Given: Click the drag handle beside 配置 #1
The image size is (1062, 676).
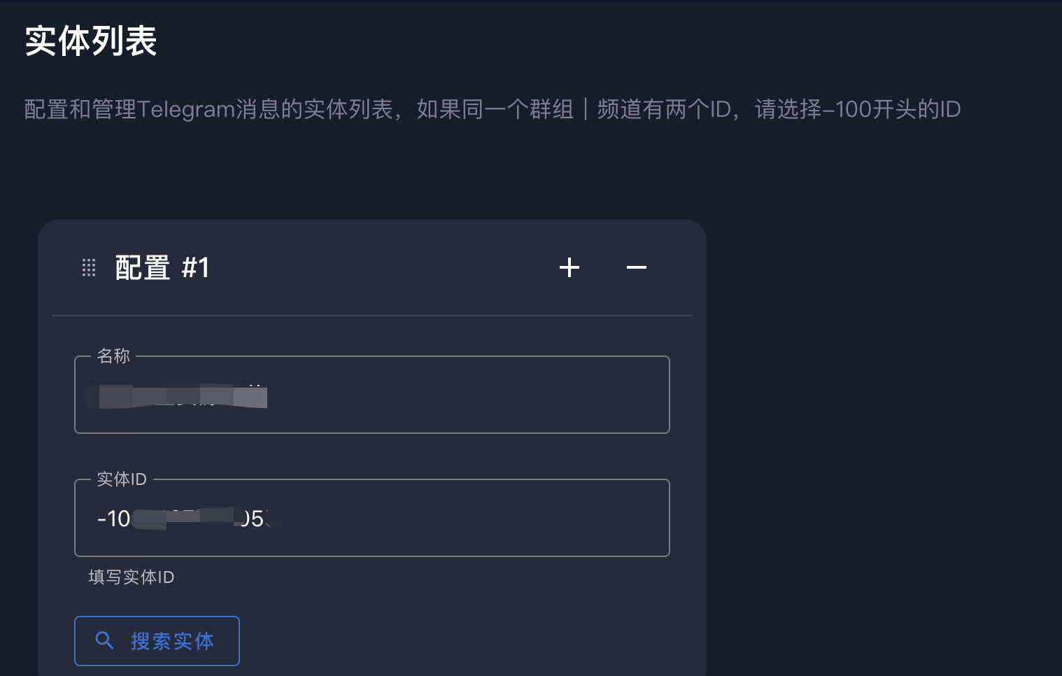Looking at the screenshot, I should (89, 267).
